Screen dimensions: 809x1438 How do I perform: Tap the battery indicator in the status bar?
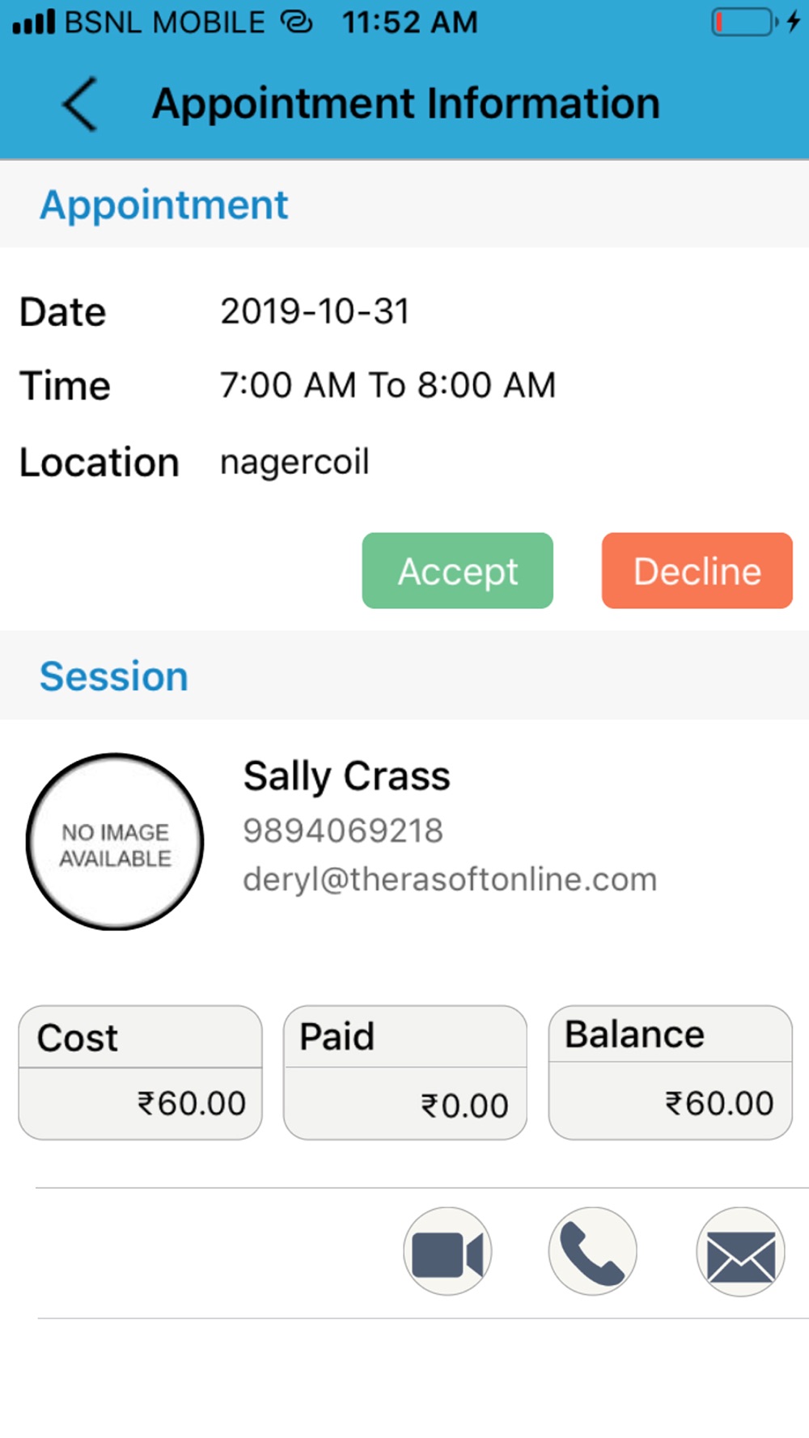743,22
